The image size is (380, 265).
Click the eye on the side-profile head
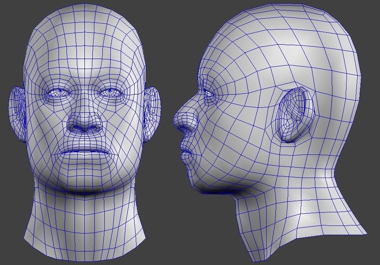[x=209, y=93]
